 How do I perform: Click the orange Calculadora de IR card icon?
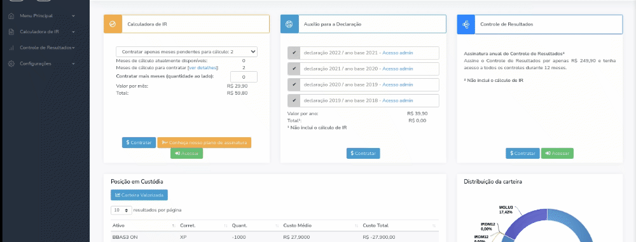click(x=113, y=24)
